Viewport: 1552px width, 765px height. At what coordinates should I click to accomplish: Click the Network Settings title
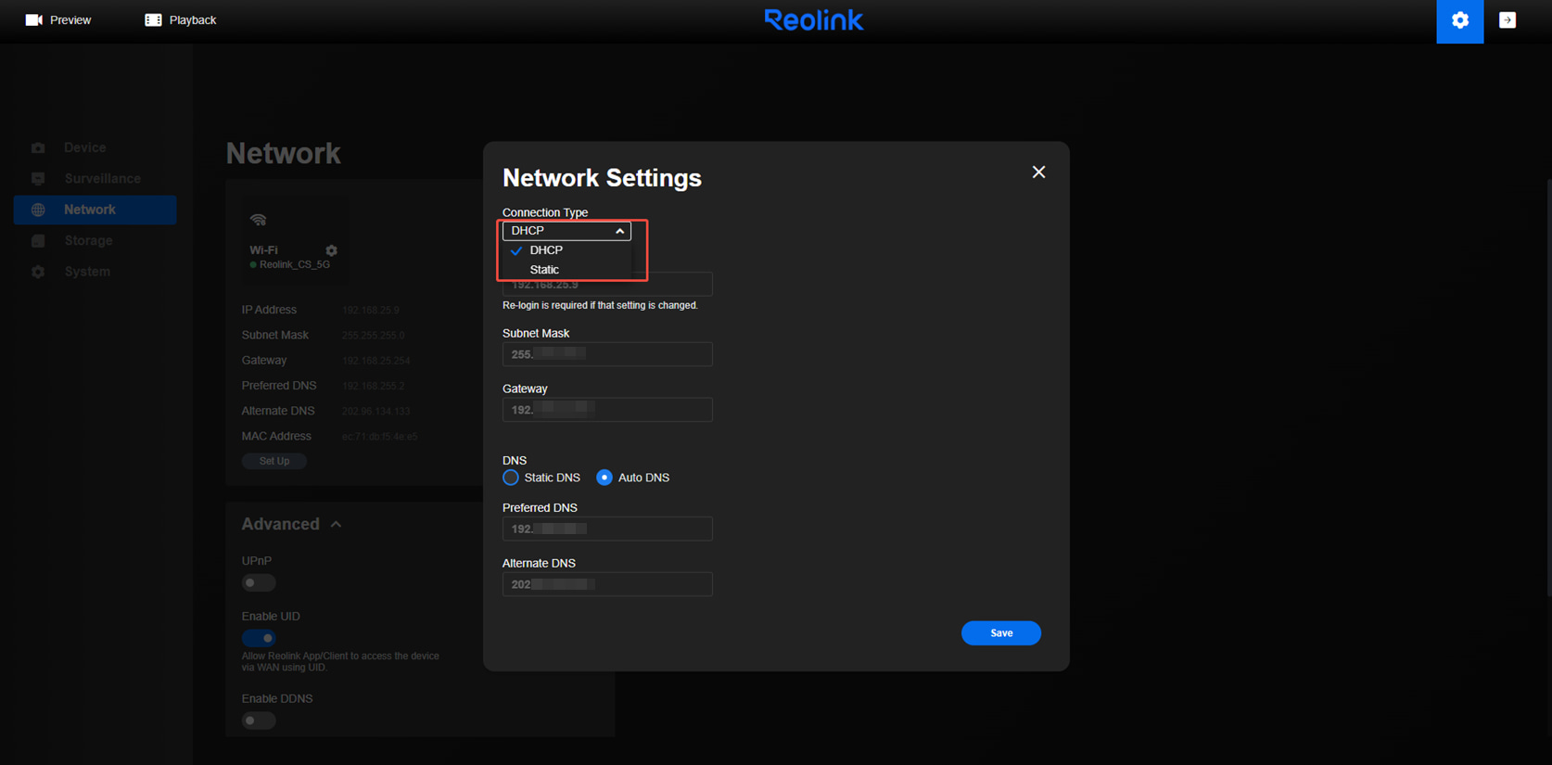click(602, 178)
